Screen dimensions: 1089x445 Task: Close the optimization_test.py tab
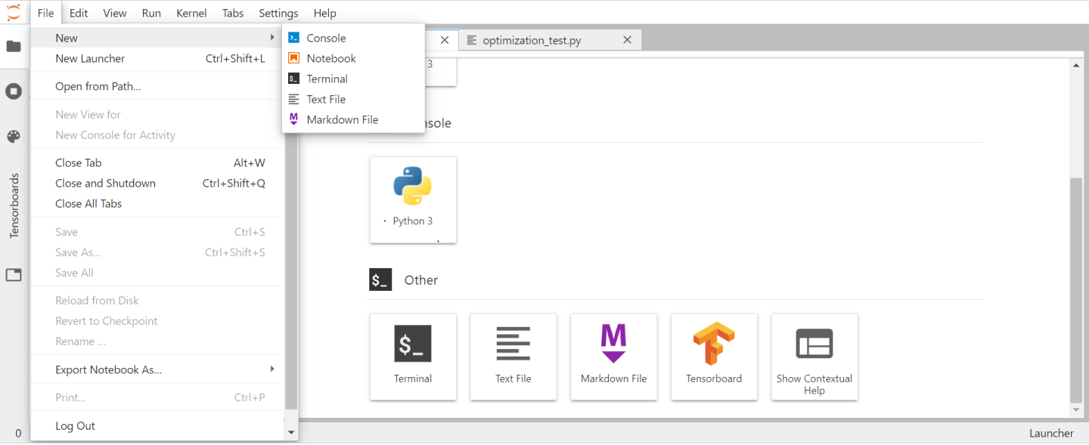click(x=627, y=40)
